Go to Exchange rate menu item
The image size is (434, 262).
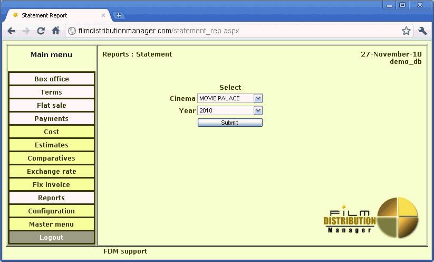click(x=52, y=172)
